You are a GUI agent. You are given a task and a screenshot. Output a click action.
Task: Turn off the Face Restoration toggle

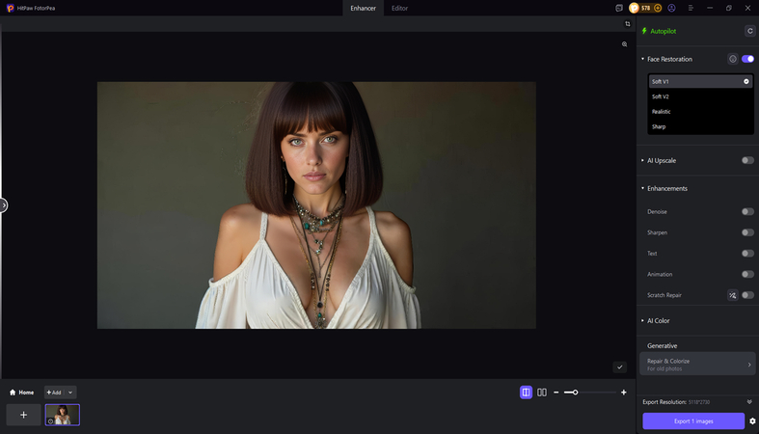tap(747, 59)
